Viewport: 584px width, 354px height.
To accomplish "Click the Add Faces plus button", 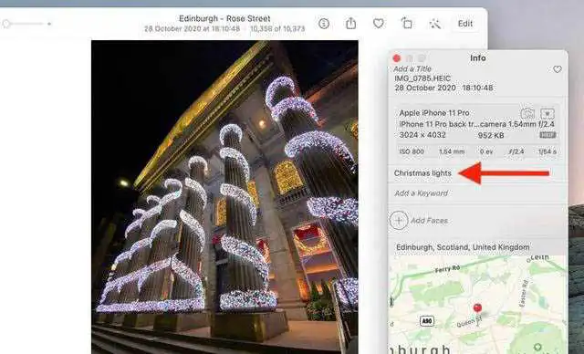I will pyautogui.click(x=399, y=221).
